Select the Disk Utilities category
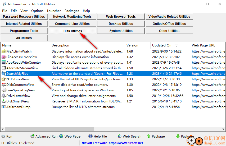Viewport: 226px width, 146px height. point(72,31)
